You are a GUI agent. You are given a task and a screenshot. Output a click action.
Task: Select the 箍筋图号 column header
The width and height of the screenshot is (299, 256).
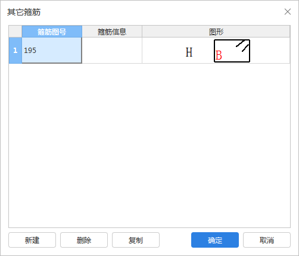[x=52, y=32]
